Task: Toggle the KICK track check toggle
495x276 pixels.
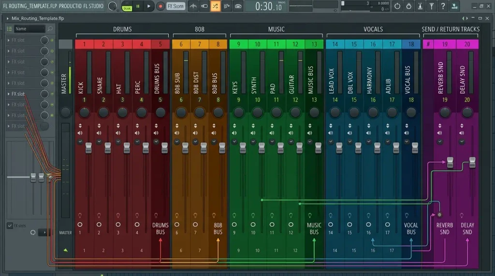Action: click(80, 141)
